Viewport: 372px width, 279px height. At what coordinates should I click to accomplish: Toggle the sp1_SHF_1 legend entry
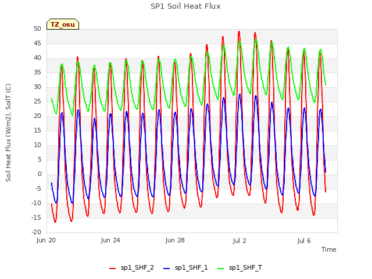[x=185, y=268]
